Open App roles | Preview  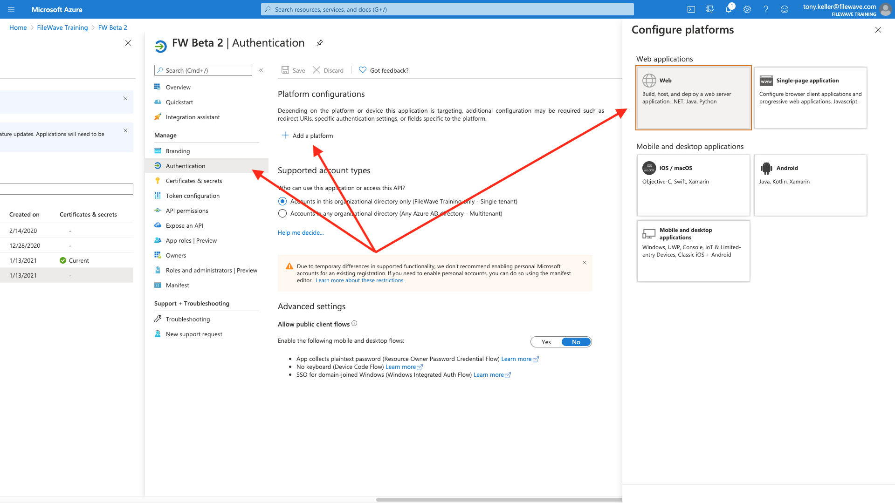click(191, 240)
